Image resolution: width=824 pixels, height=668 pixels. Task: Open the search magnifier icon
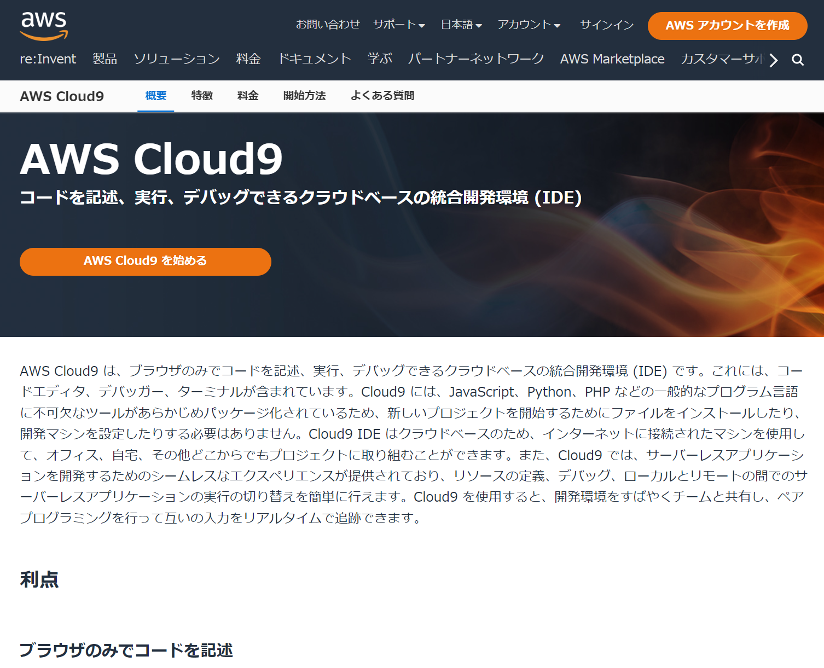pyautogui.click(x=798, y=60)
